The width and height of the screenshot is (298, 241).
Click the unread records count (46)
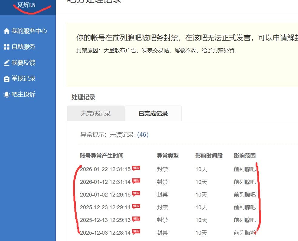(143, 135)
